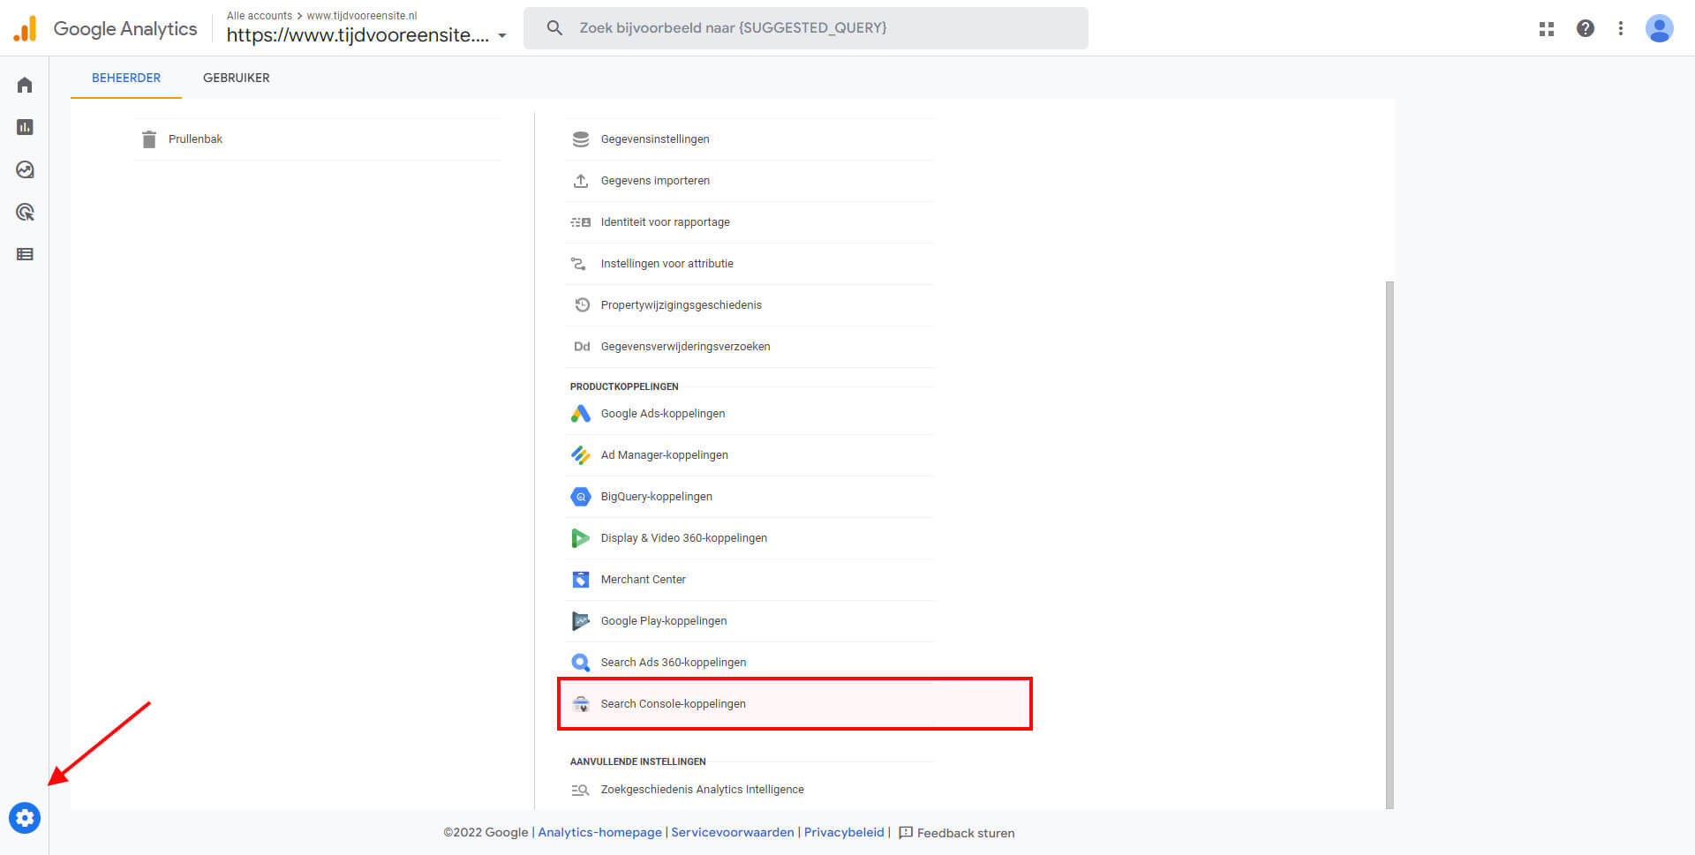Click the Instellingen voor attributie icon
This screenshot has width=1695, height=855.
[579, 264]
